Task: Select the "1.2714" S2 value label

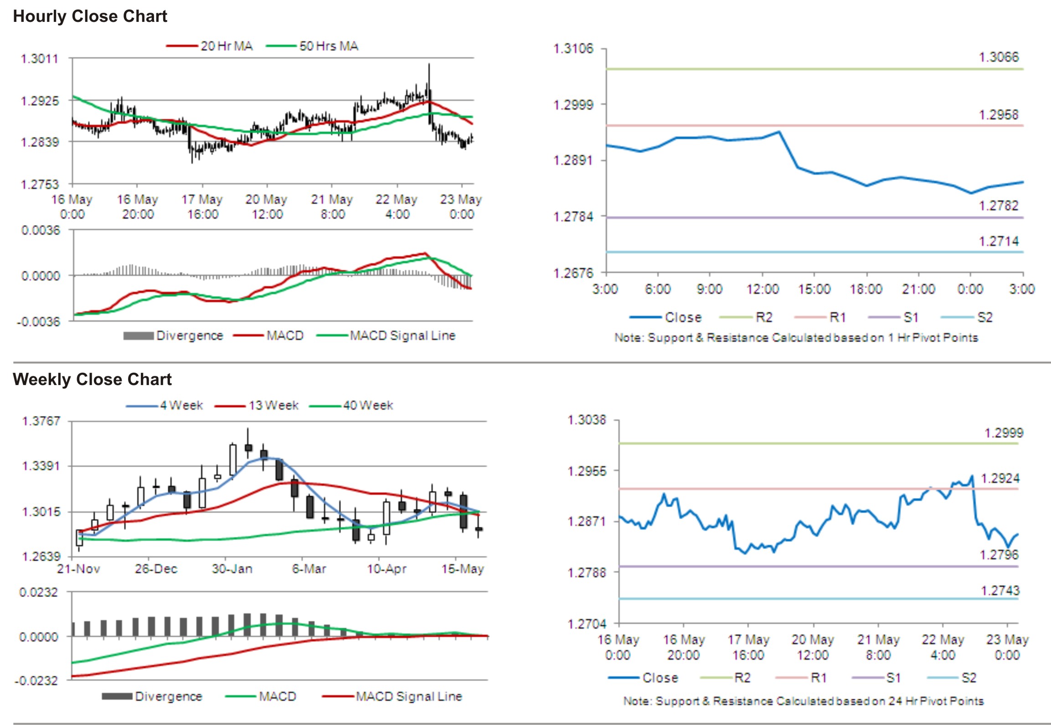Action: (x=998, y=241)
